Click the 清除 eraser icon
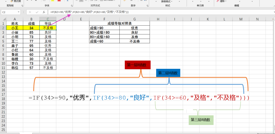Image resolution: width=275 pixels, height=134 pixels. click(218, 1)
